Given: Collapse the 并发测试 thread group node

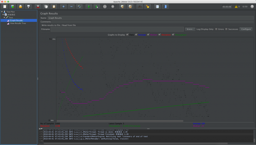Looking at the screenshot, I should [3, 15].
